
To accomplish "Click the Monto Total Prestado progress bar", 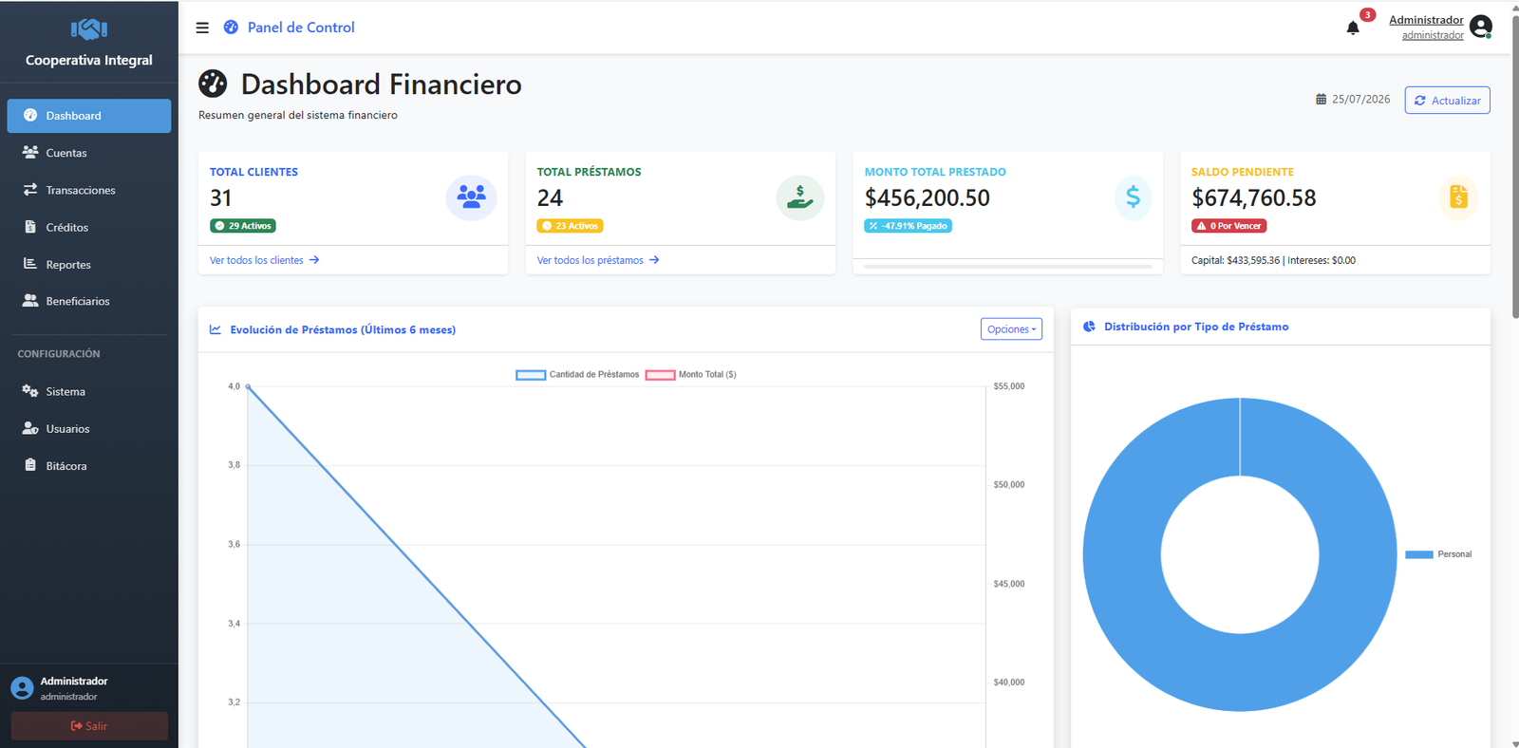I will [1008, 267].
